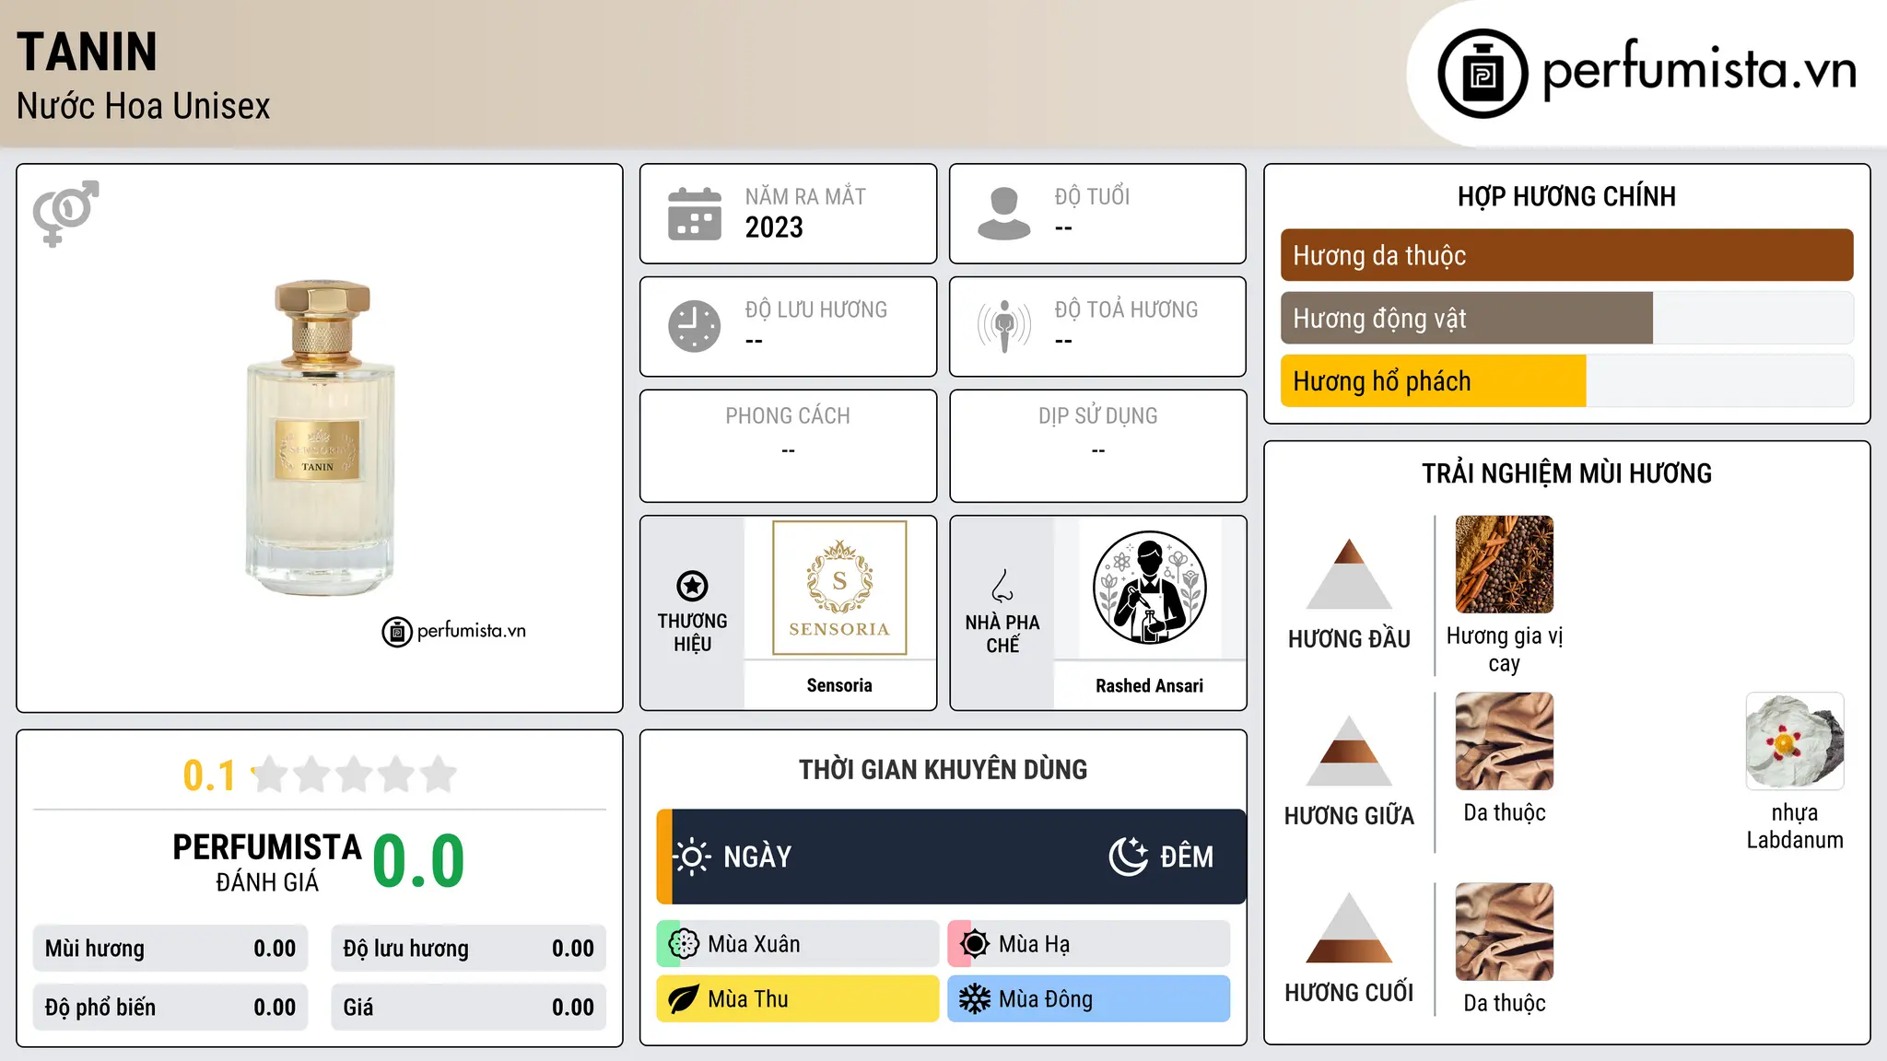Select the Da thuộc middle note image
Viewport: 1887px width, 1061px height.
1505,741
